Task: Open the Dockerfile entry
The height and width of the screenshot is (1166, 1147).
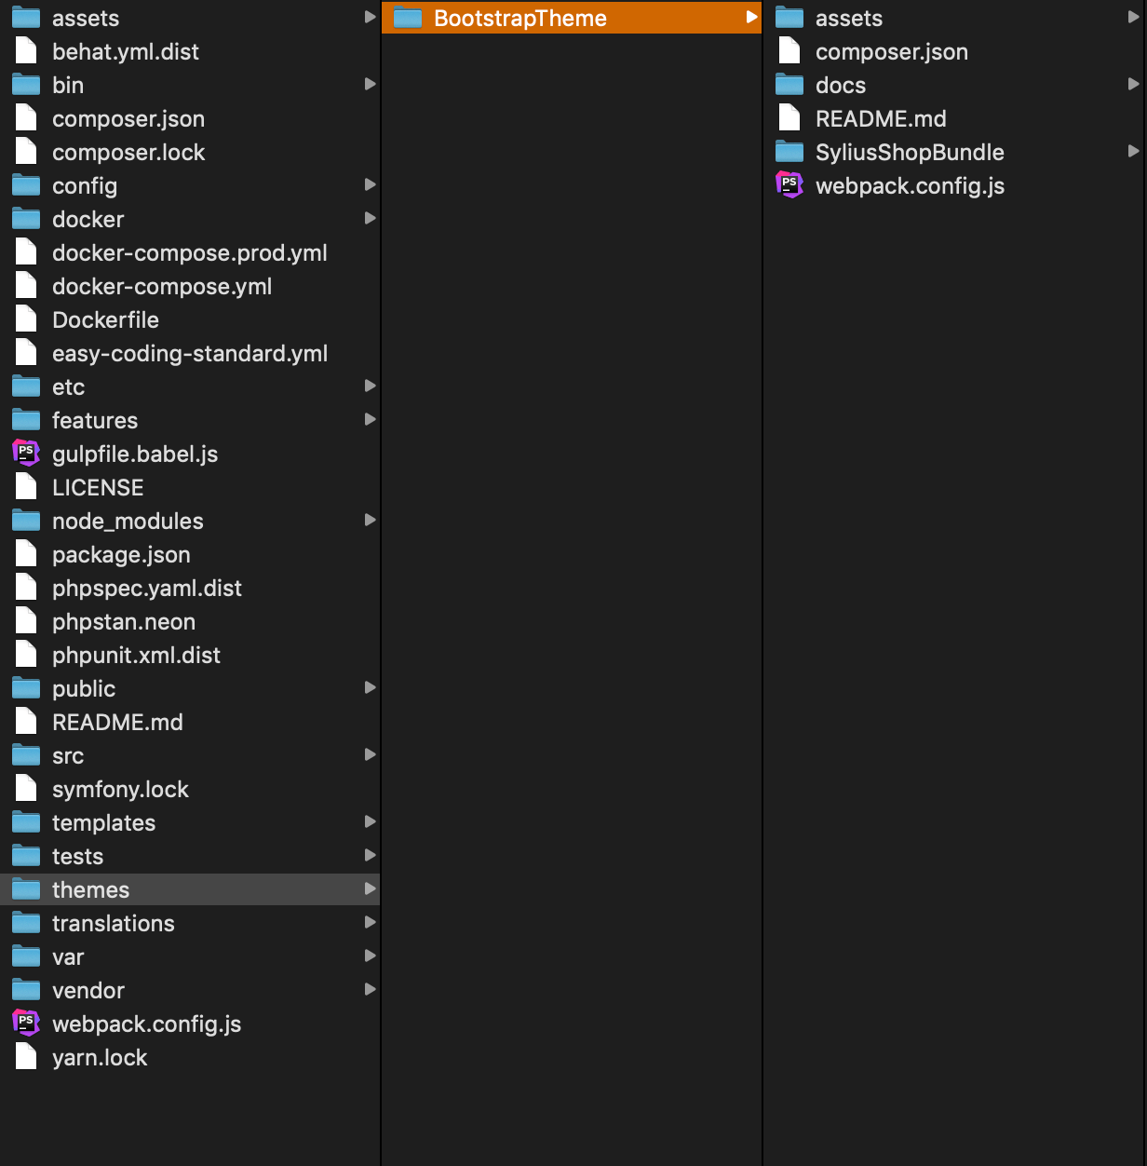Action: pyautogui.click(x=106, y=319)
